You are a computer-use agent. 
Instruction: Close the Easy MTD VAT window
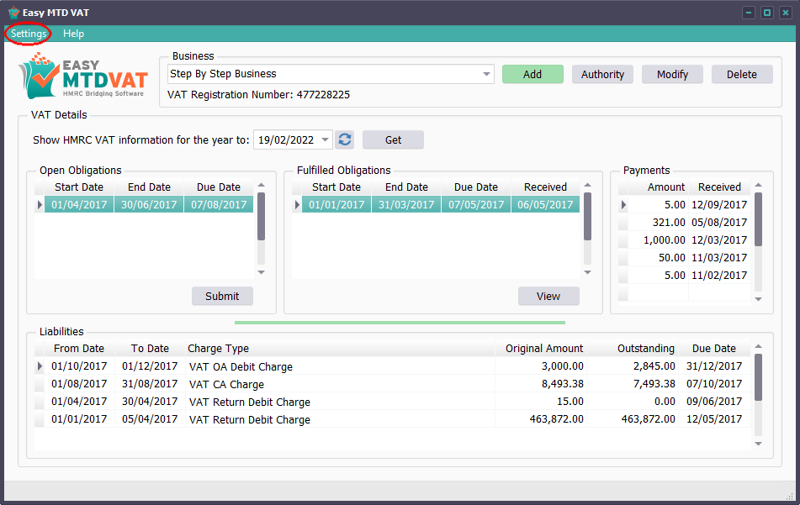pos(786,13)
